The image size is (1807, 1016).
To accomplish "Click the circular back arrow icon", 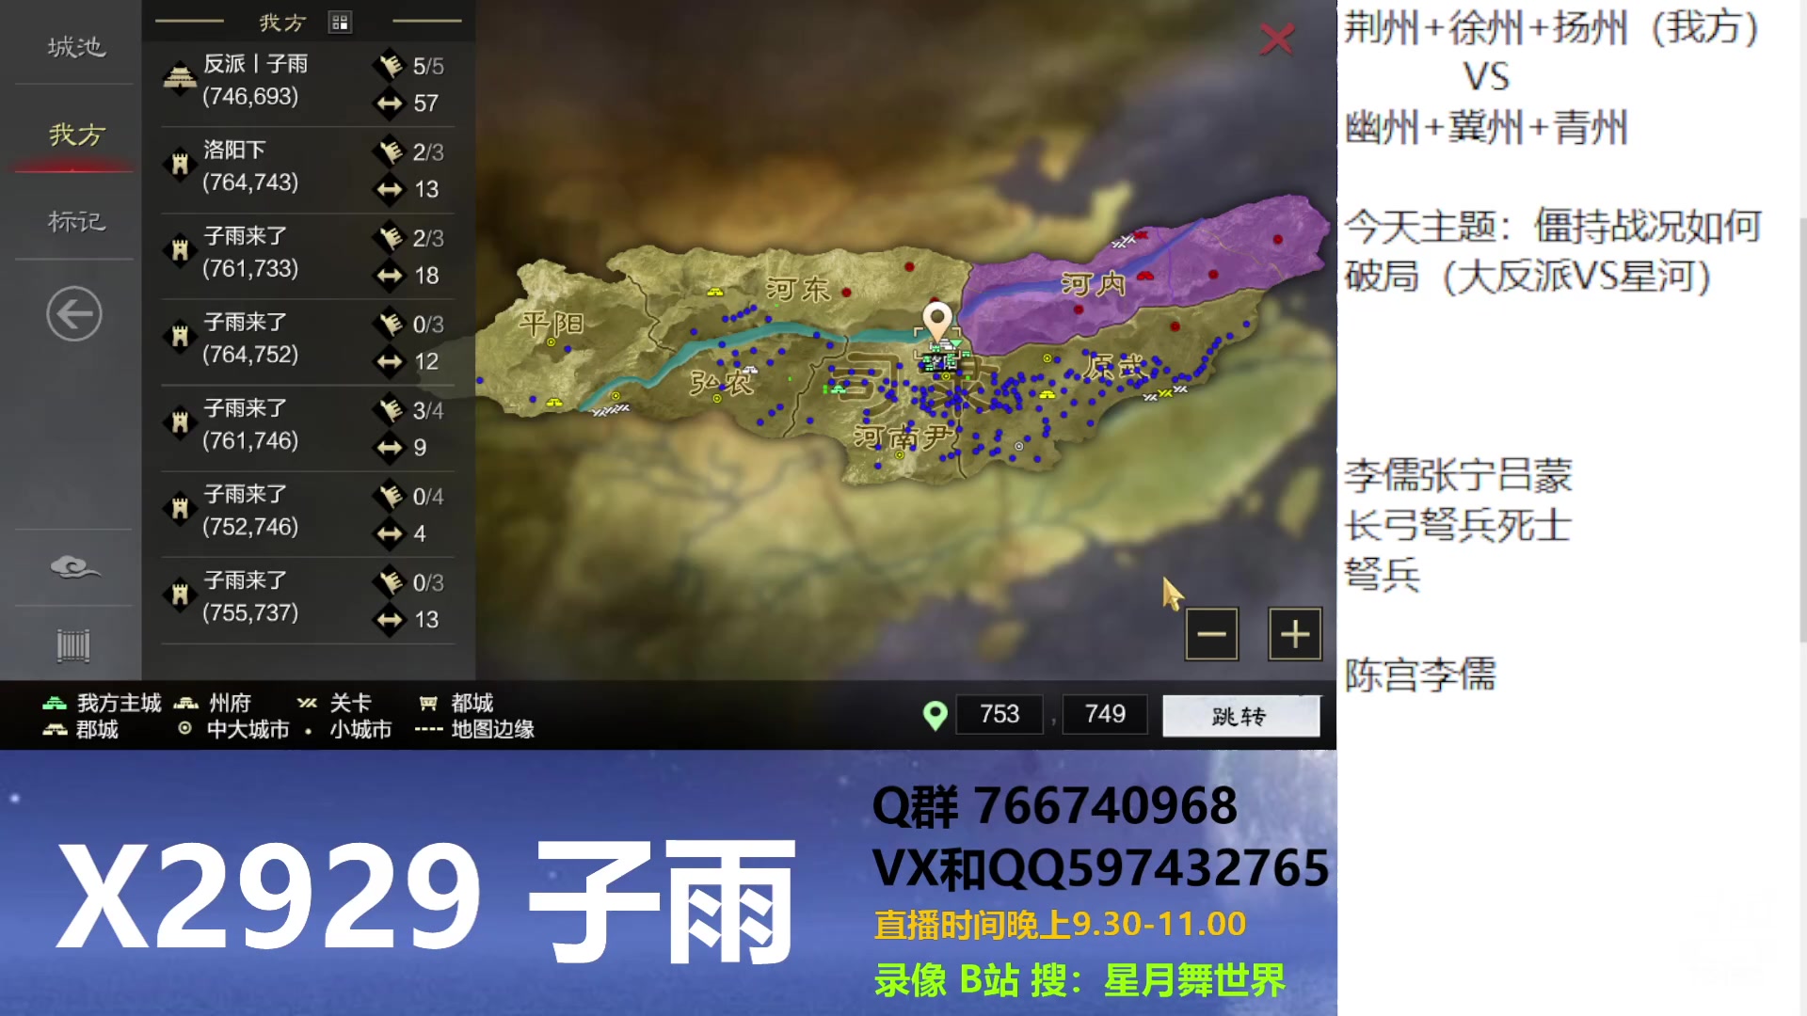I will [74, 313].
